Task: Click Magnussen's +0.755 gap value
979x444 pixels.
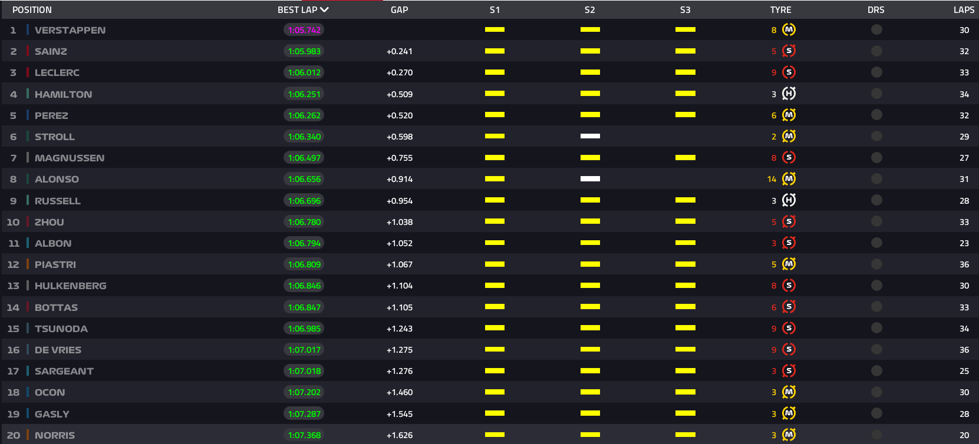Action: point(399,158)
